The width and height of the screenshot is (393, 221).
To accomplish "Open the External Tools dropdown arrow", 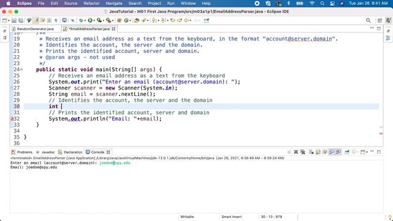I will coord(112,20).
